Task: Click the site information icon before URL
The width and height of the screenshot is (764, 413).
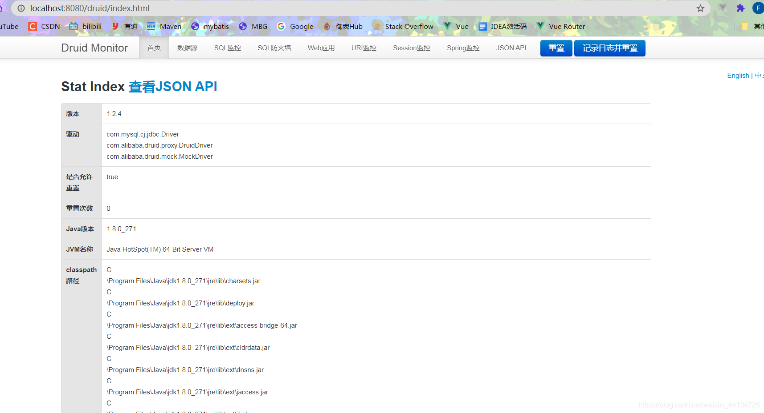Action: pos(21,8)
